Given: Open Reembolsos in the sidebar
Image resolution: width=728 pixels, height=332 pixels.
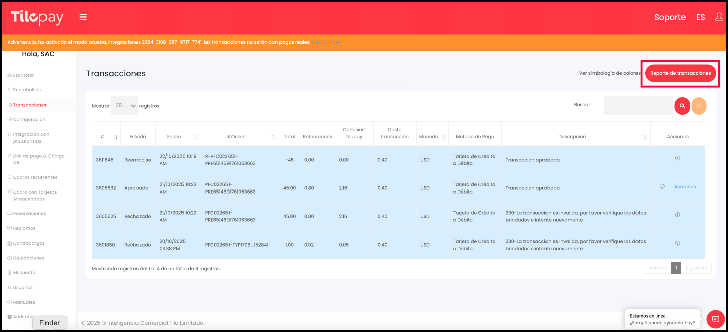Looking at the screenshot, I should [27, 90].
